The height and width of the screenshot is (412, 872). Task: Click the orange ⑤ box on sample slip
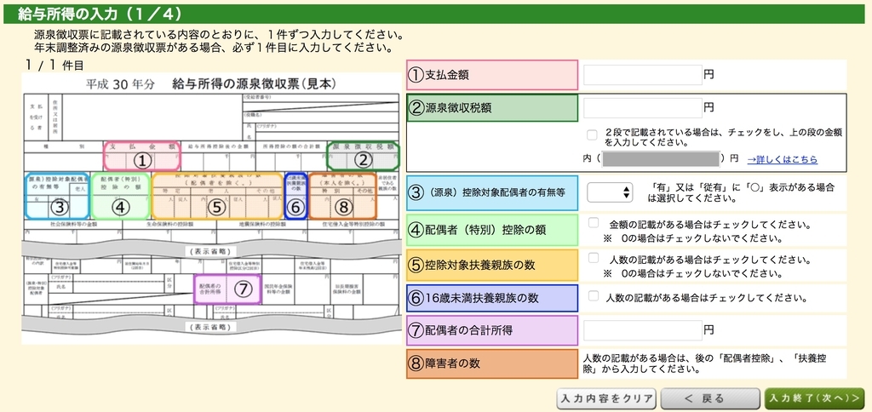(x=217, y=196)
